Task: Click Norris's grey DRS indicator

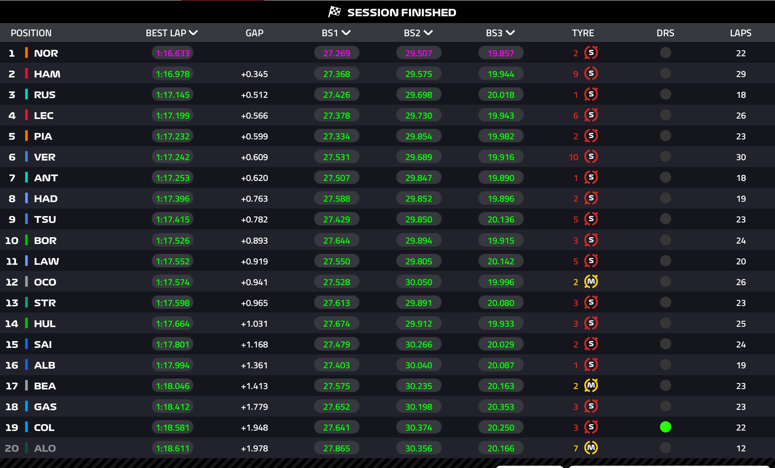Action: pyautogui.click(x=665, y=53)
